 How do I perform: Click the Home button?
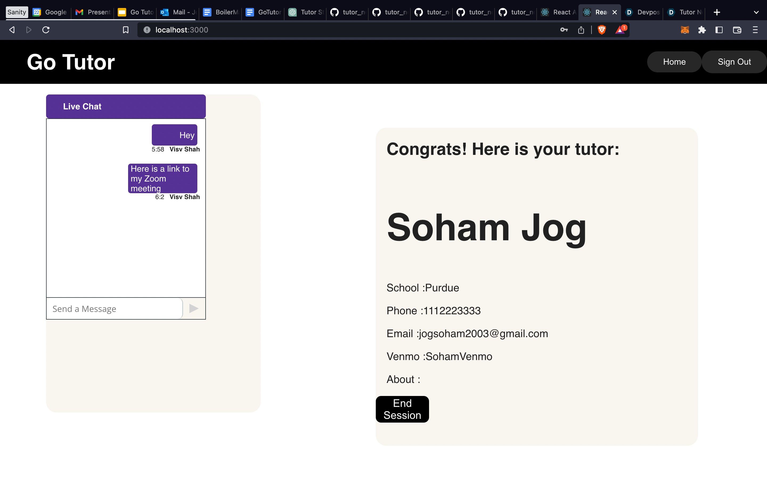pyautogui.click(x=674, y=62)
